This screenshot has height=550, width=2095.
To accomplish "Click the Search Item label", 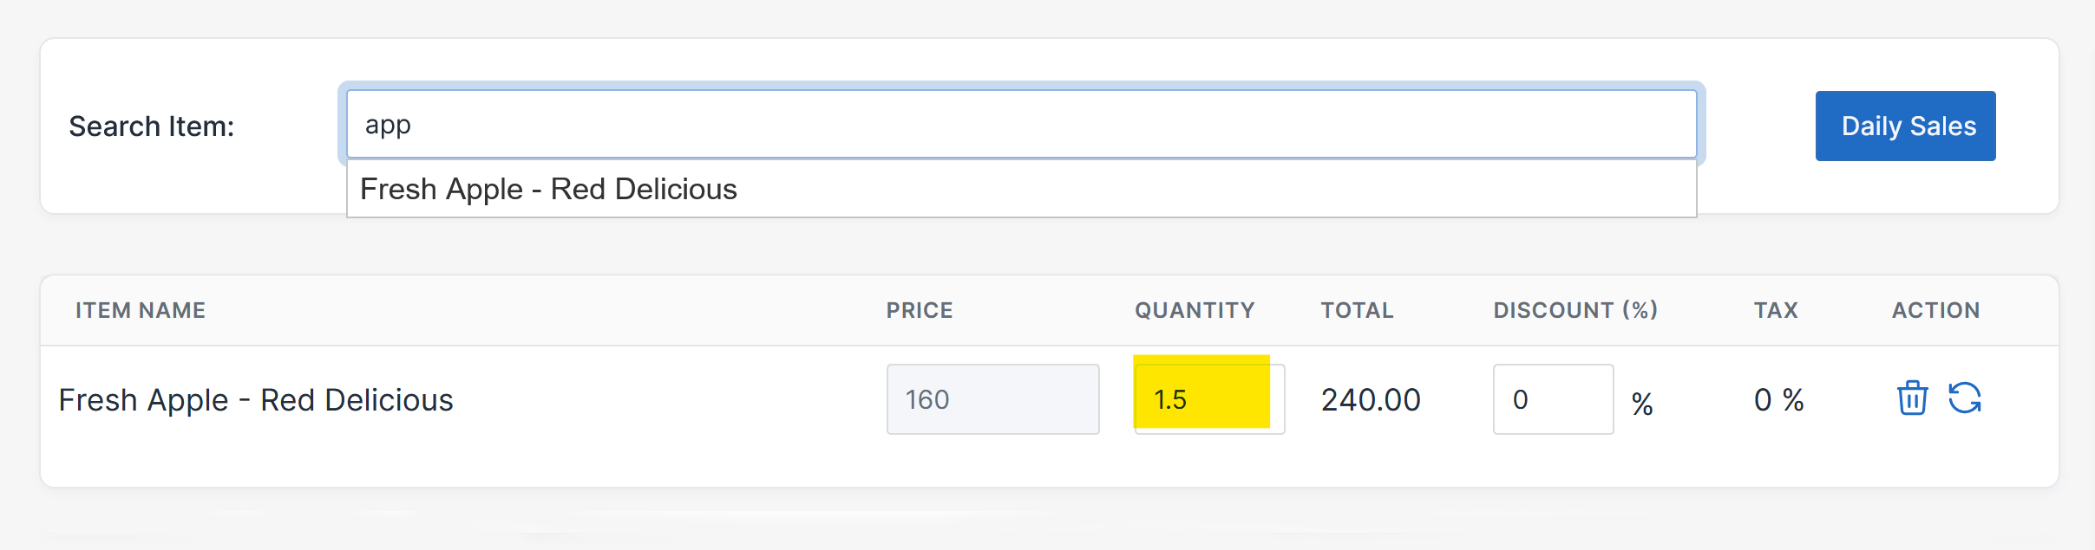I will [152, 126].
